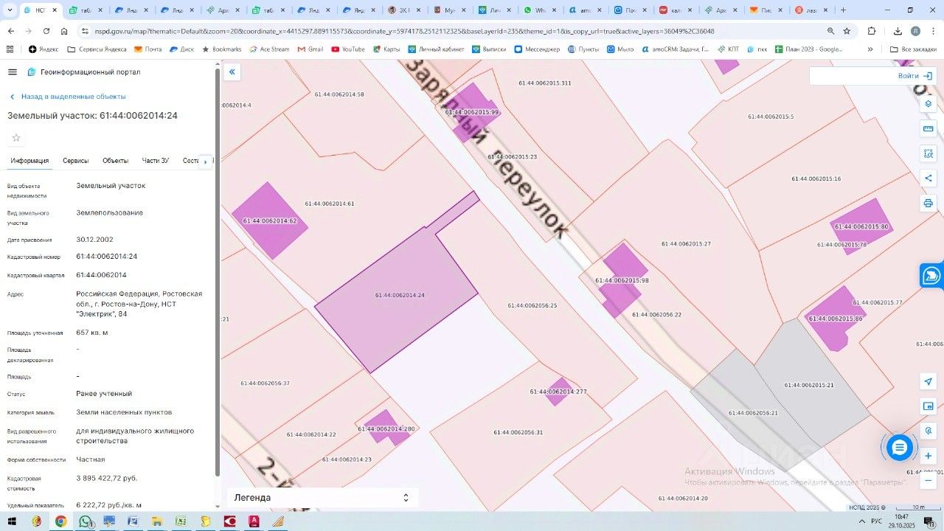Expand the Легенда panel
944x531 pixels.
(x=405, y=498)
